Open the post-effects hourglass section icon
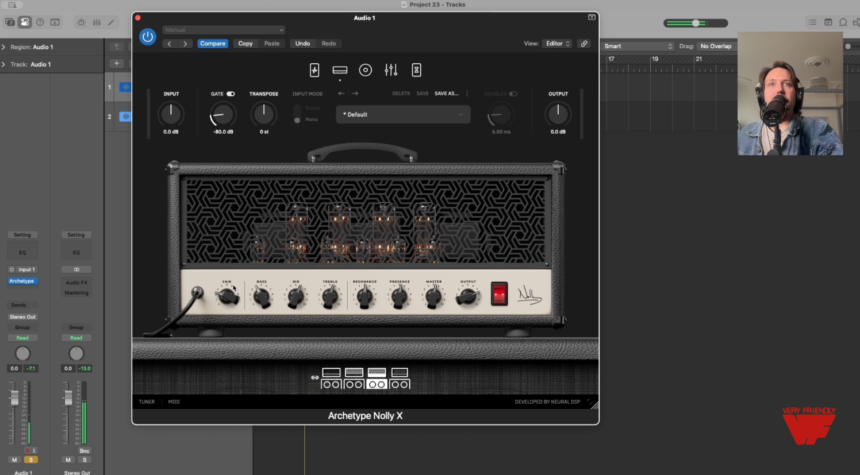 pyautogui.click(x=417, y=70)
